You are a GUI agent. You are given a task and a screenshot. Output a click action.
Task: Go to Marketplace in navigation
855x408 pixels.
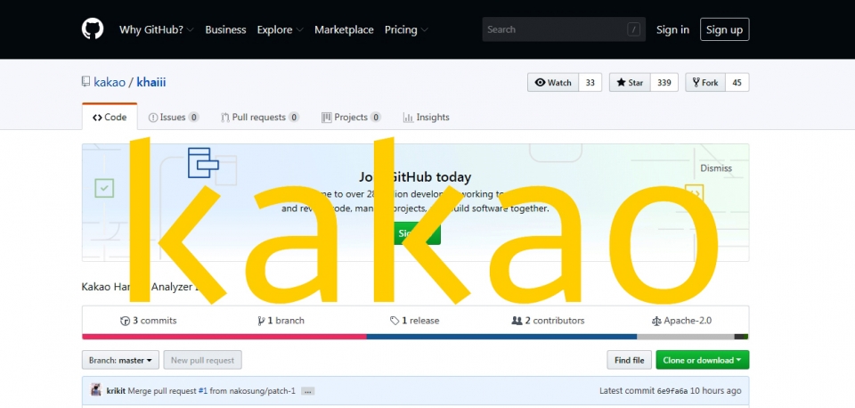click(x=344, y=30)
